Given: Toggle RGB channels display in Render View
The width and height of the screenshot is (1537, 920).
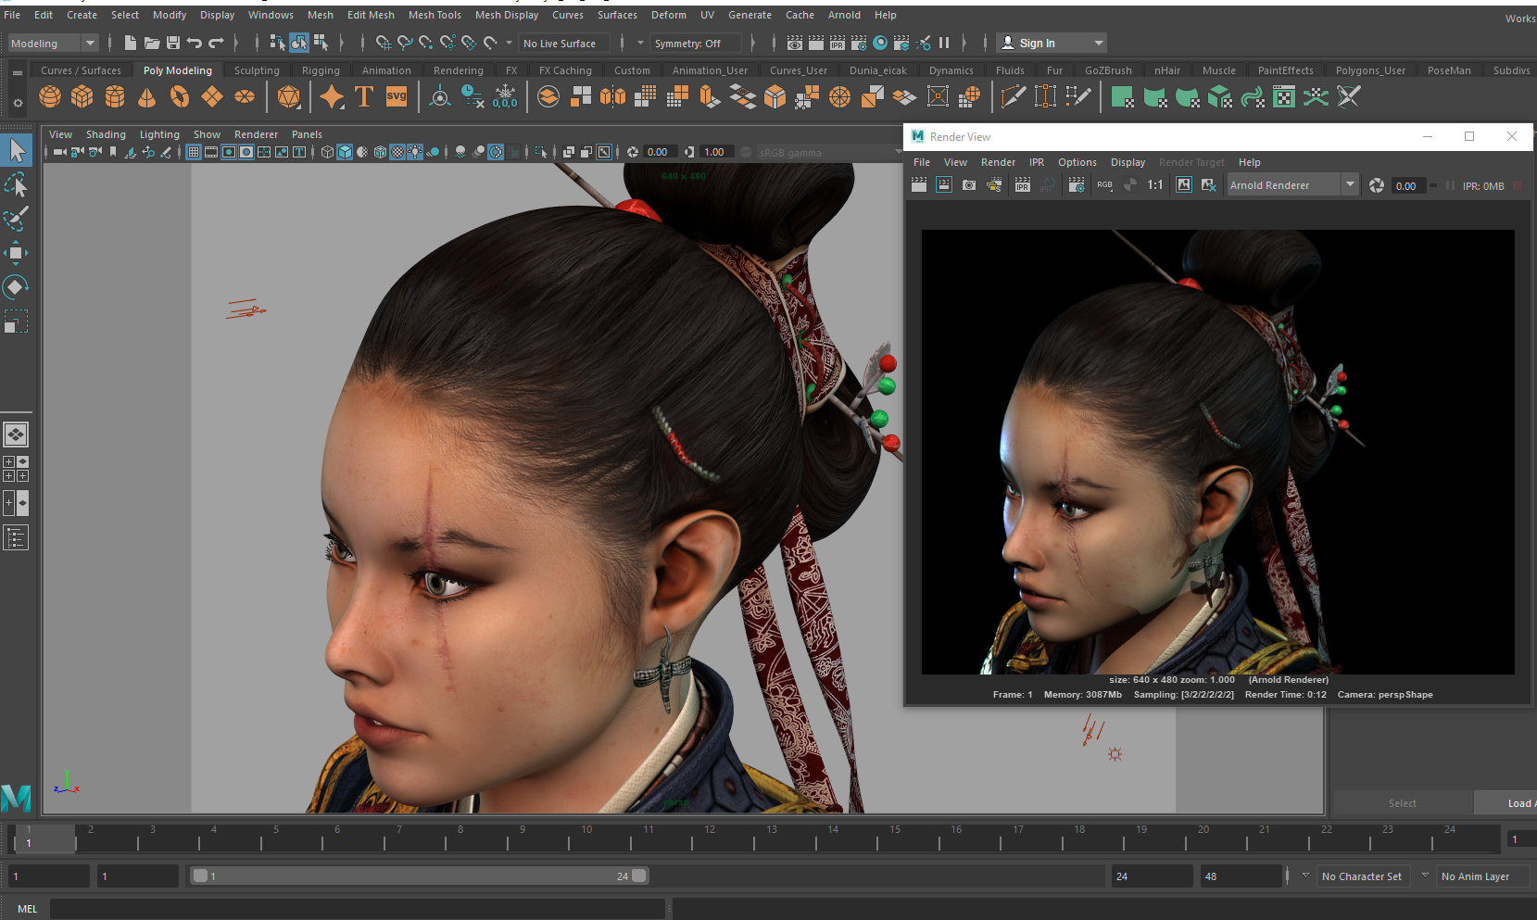Looking at the screenshot, I should point(1104,184).
